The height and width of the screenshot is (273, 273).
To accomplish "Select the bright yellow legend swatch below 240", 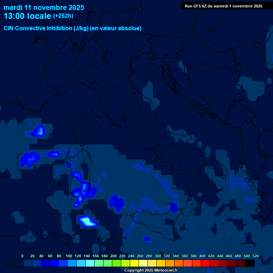I will click(134, 263).
